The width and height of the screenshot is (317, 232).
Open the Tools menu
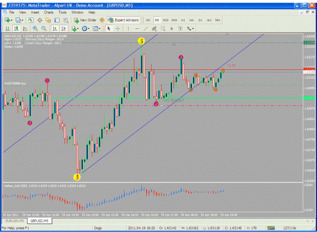[x=62, y=12]
